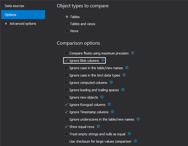Screen dimensions: 188x146
Task: Select the Tables and views radio button
Action: 67,24
